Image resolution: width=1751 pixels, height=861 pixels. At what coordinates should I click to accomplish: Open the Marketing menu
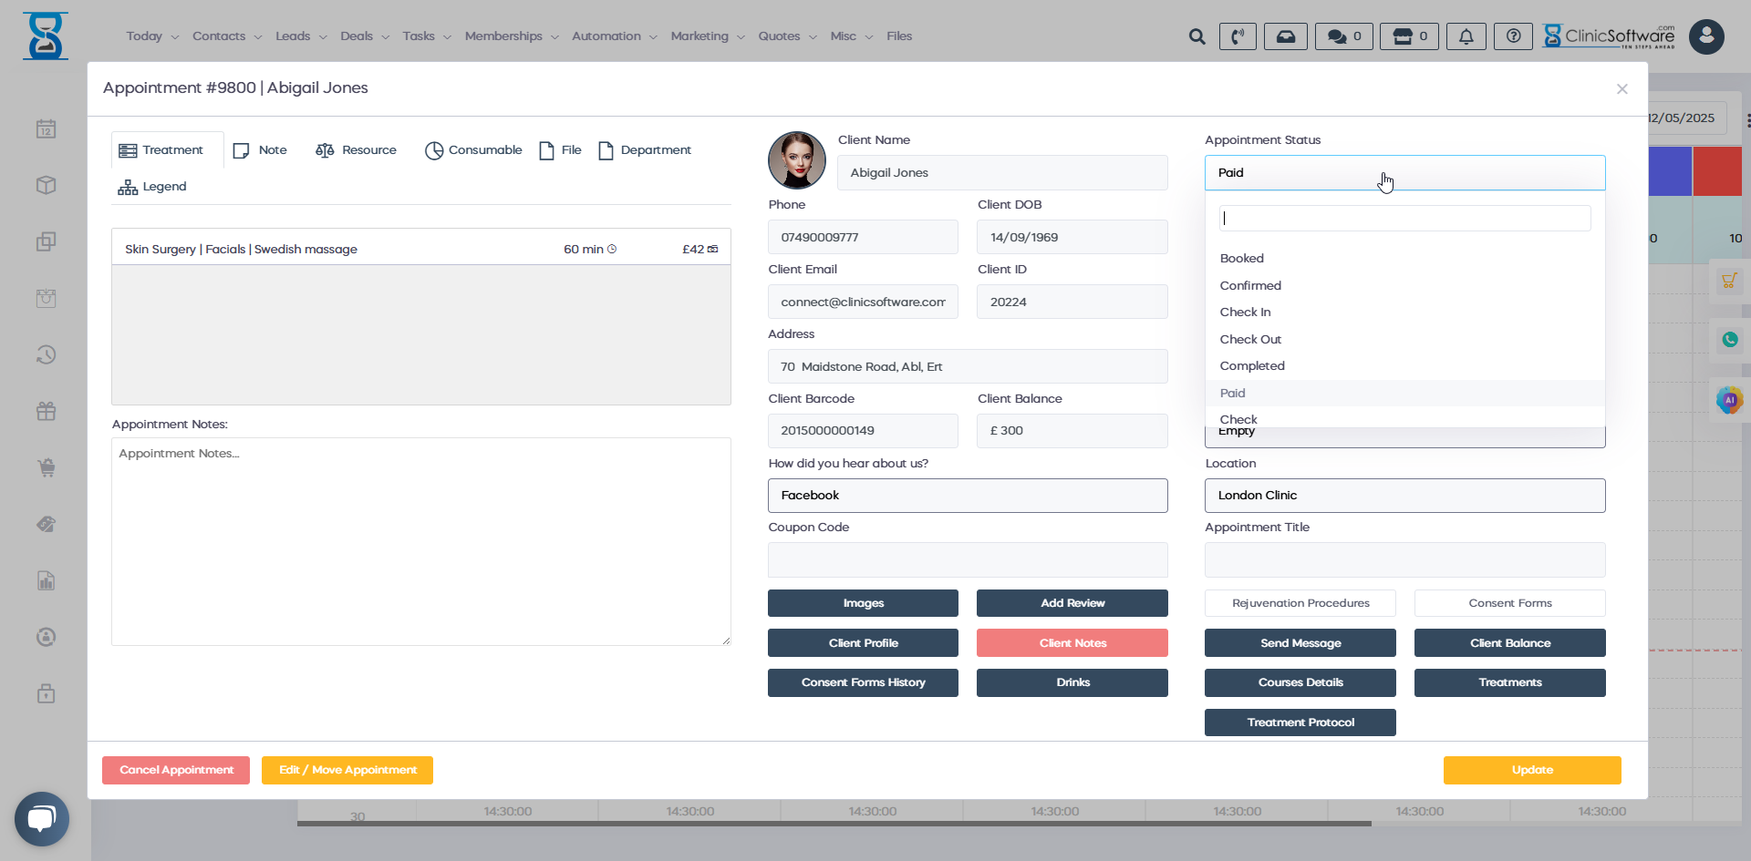tap(700, 36)
